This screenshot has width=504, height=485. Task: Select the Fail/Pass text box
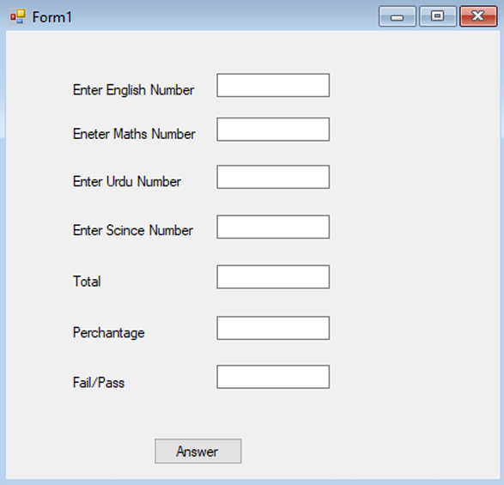(x=273, y=377)
